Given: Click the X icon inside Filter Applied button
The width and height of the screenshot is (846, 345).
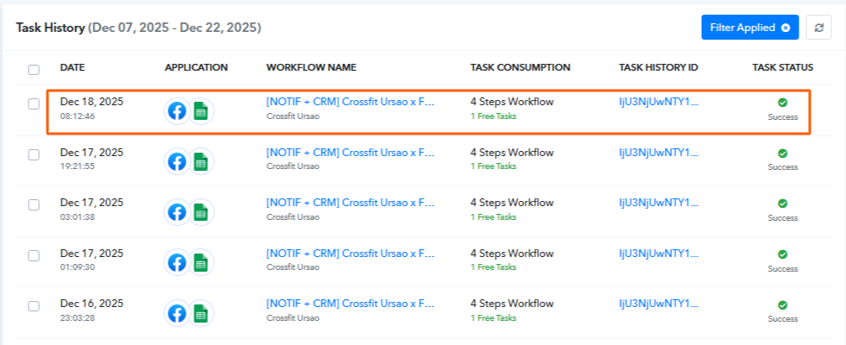Looking at the screenshot, I should [x=786, y=28].
